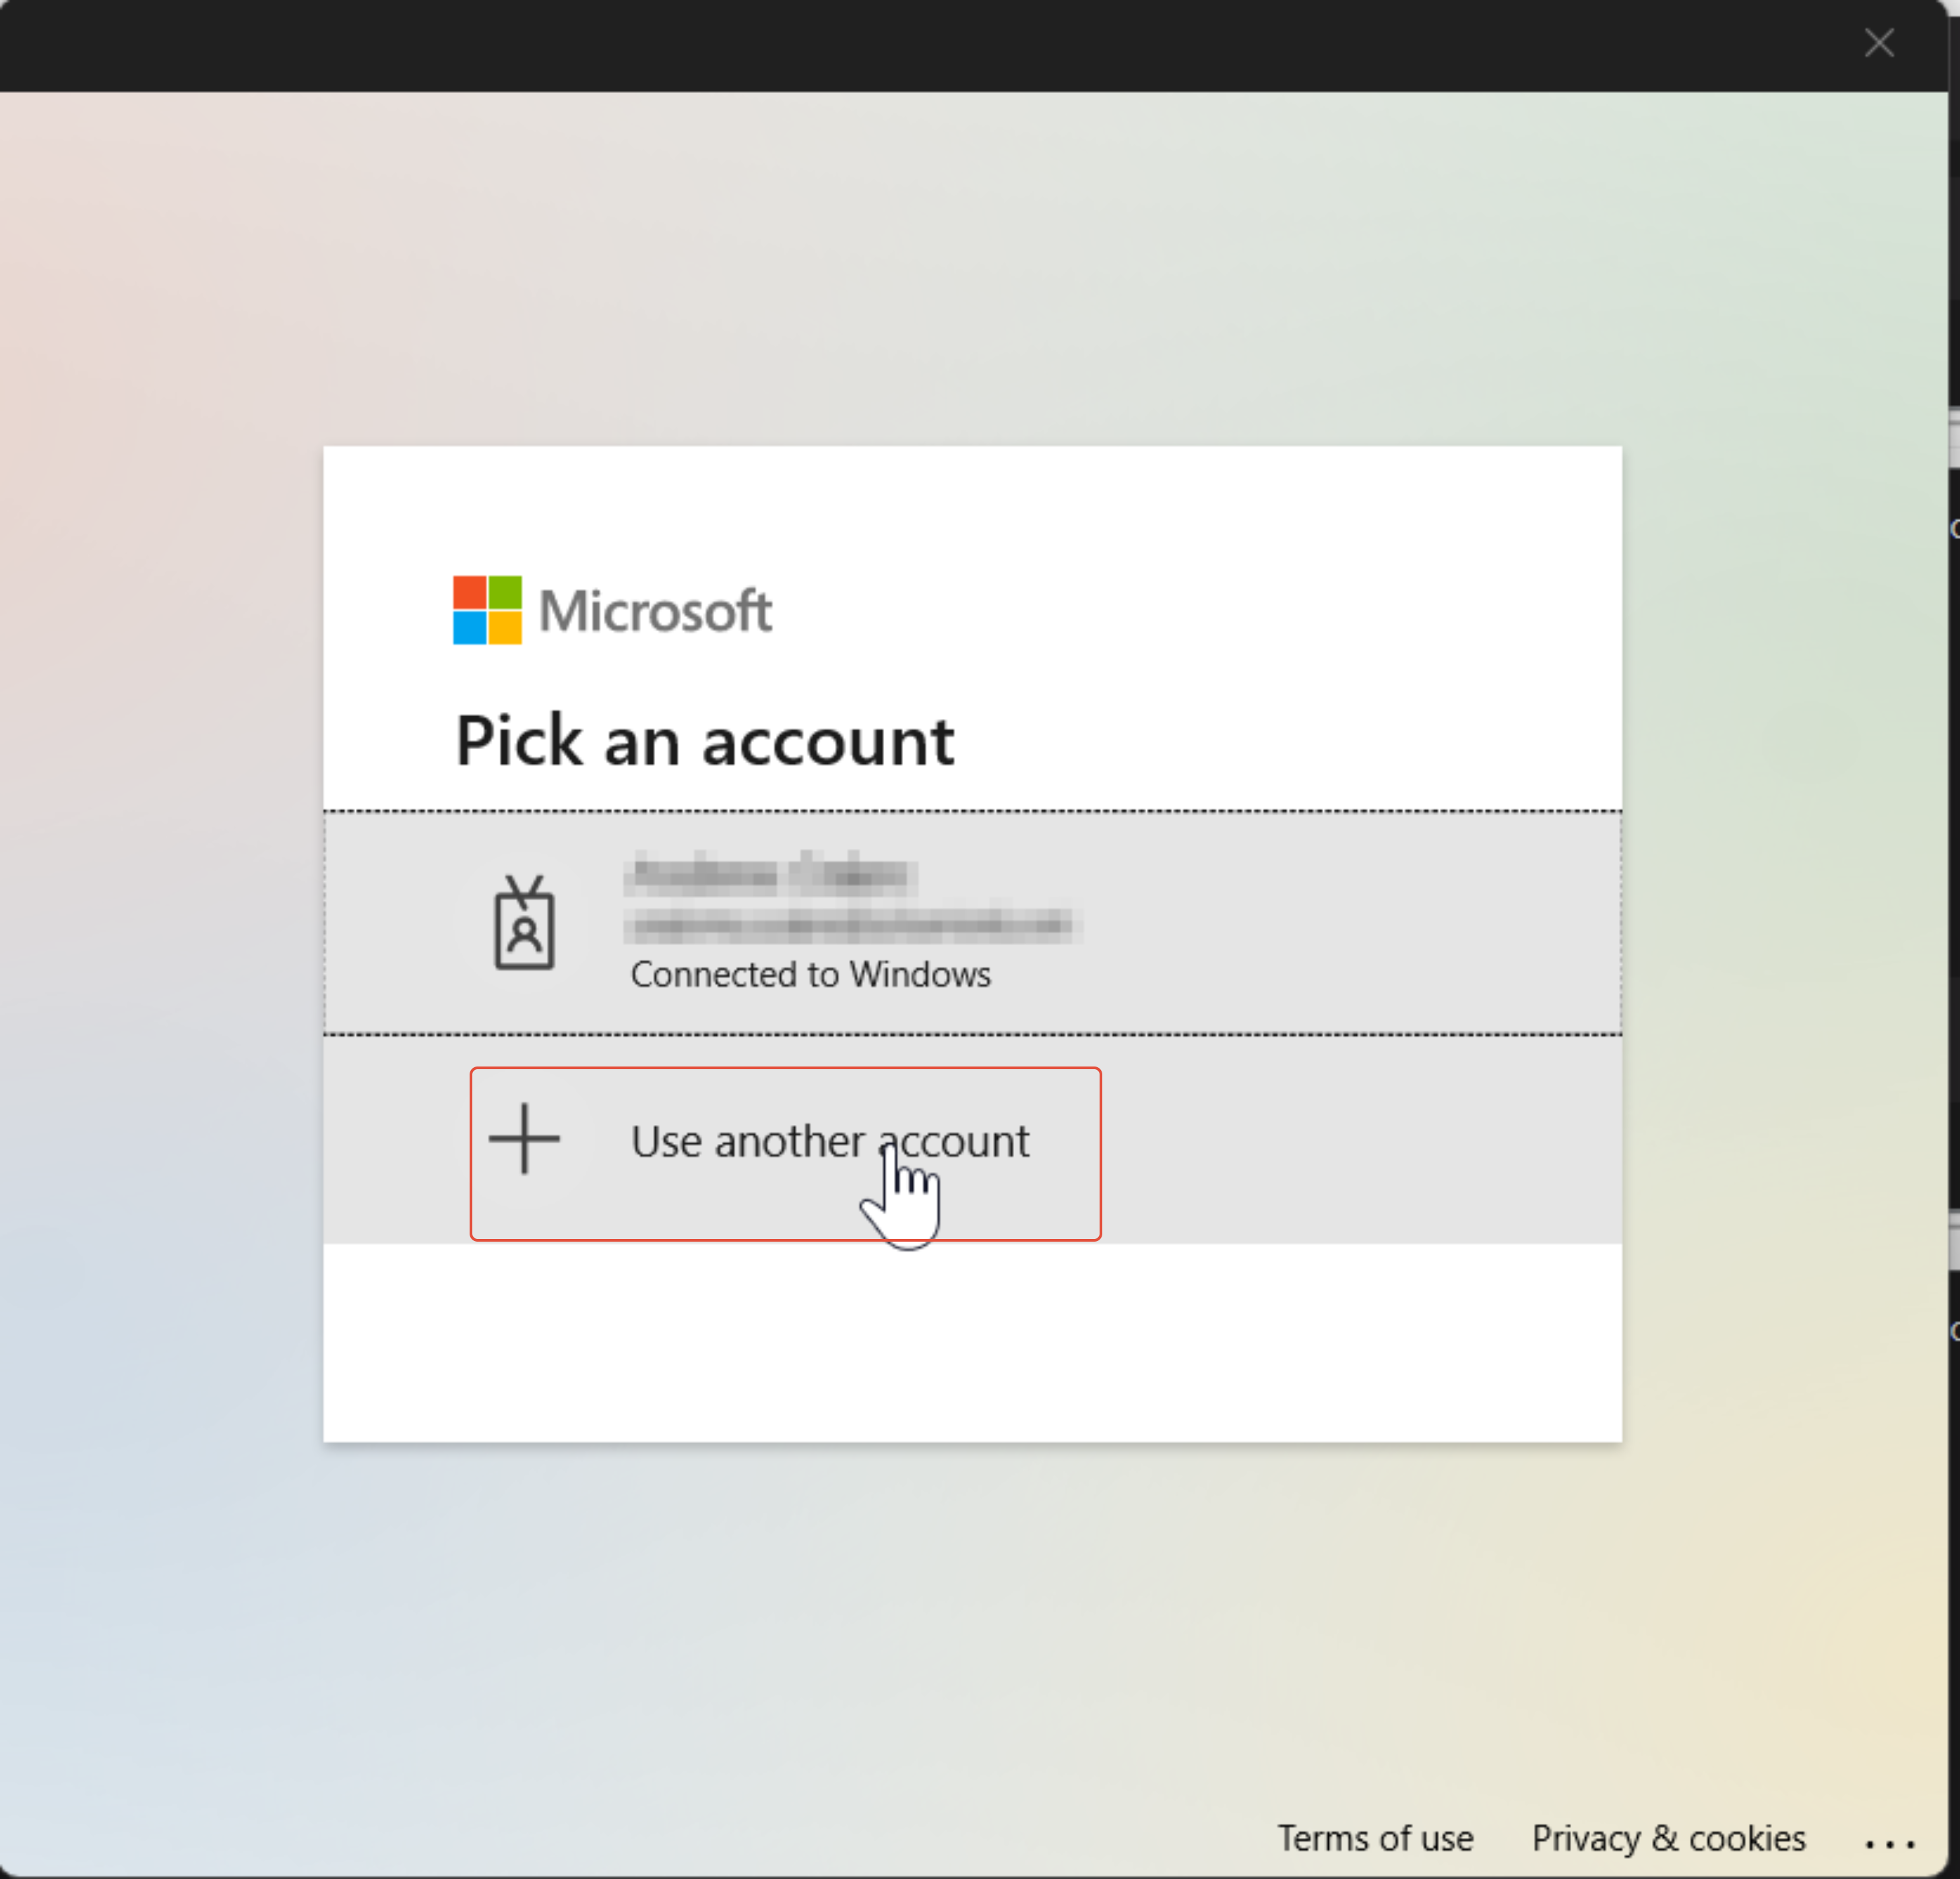Image resolution: width=1960 pixels, height=1879 pixels.
Task: Click the blurred account name text
Action: (x=770, y=875)
